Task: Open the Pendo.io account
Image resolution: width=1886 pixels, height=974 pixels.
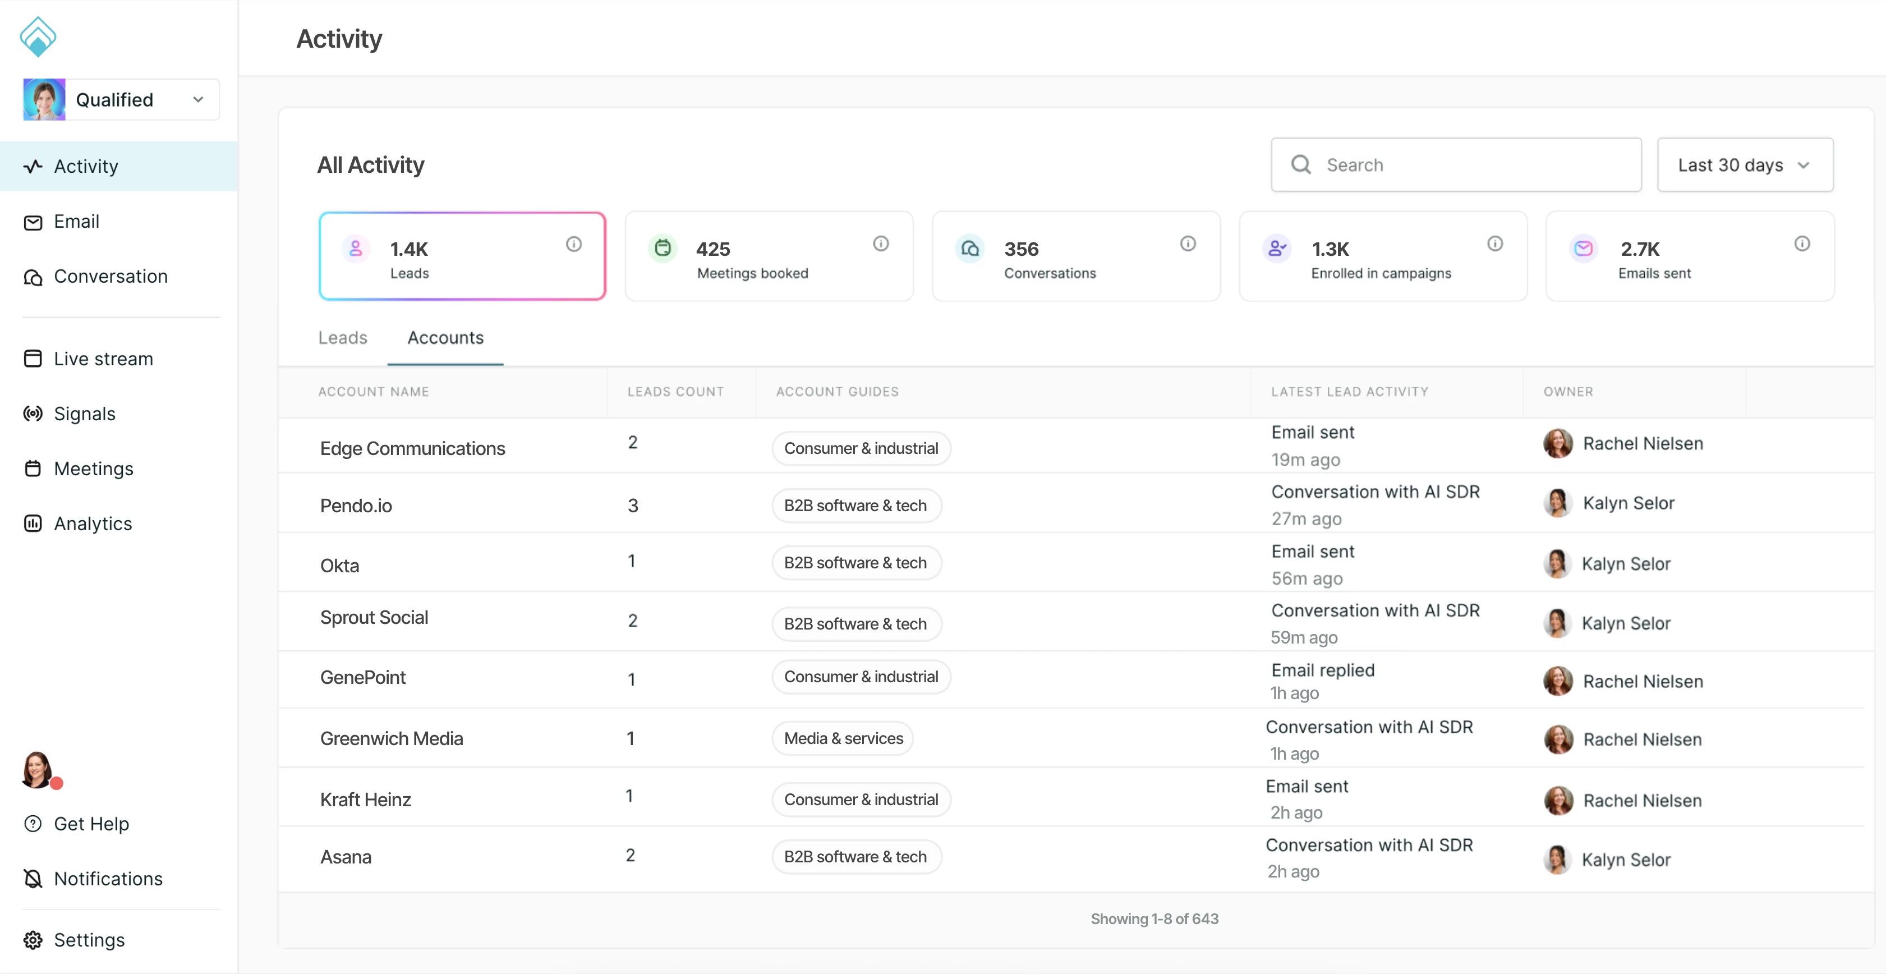Action: tap(356, 506)
